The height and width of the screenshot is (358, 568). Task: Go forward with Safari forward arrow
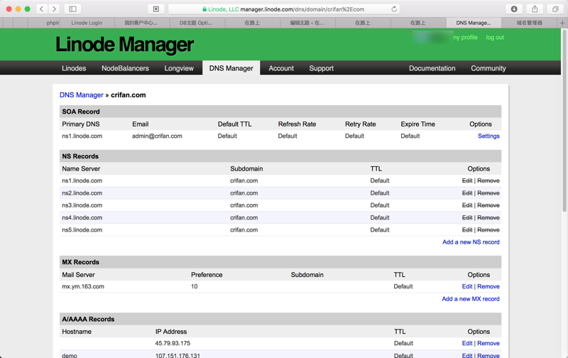pyautogui.click(x=54, y=9)
